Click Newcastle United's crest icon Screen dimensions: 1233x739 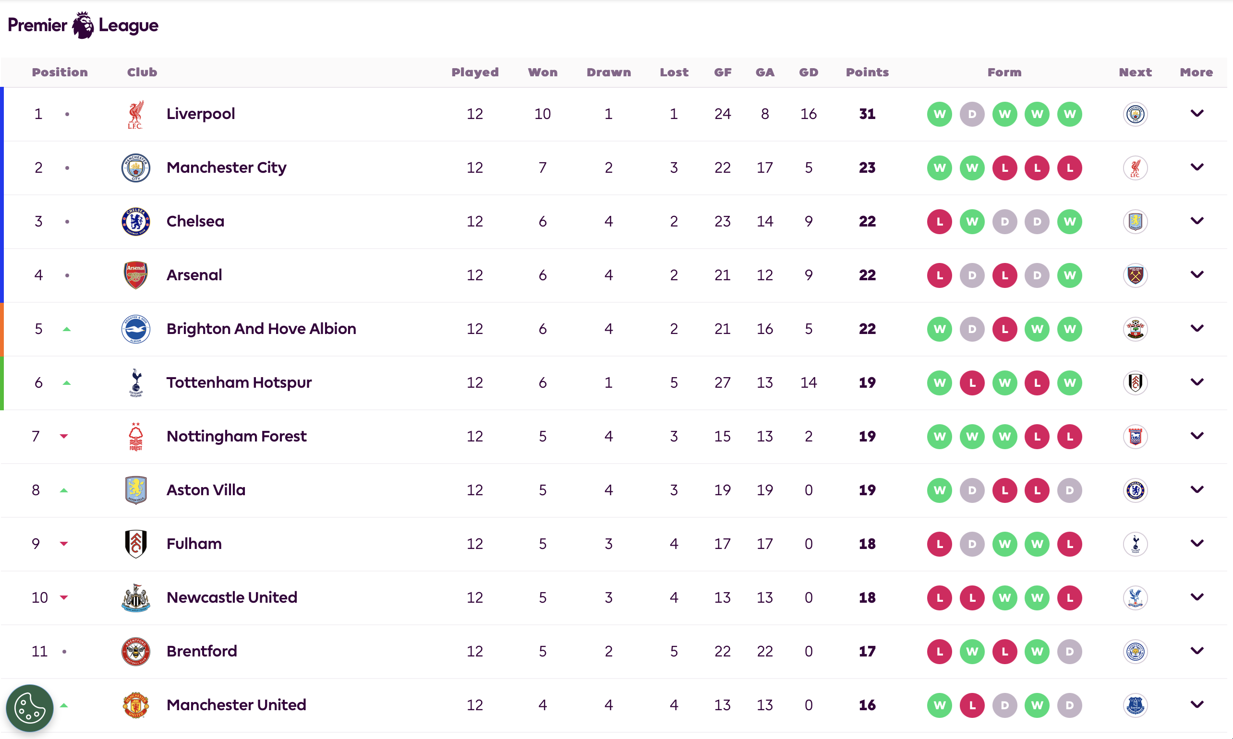tap(135, 598)
